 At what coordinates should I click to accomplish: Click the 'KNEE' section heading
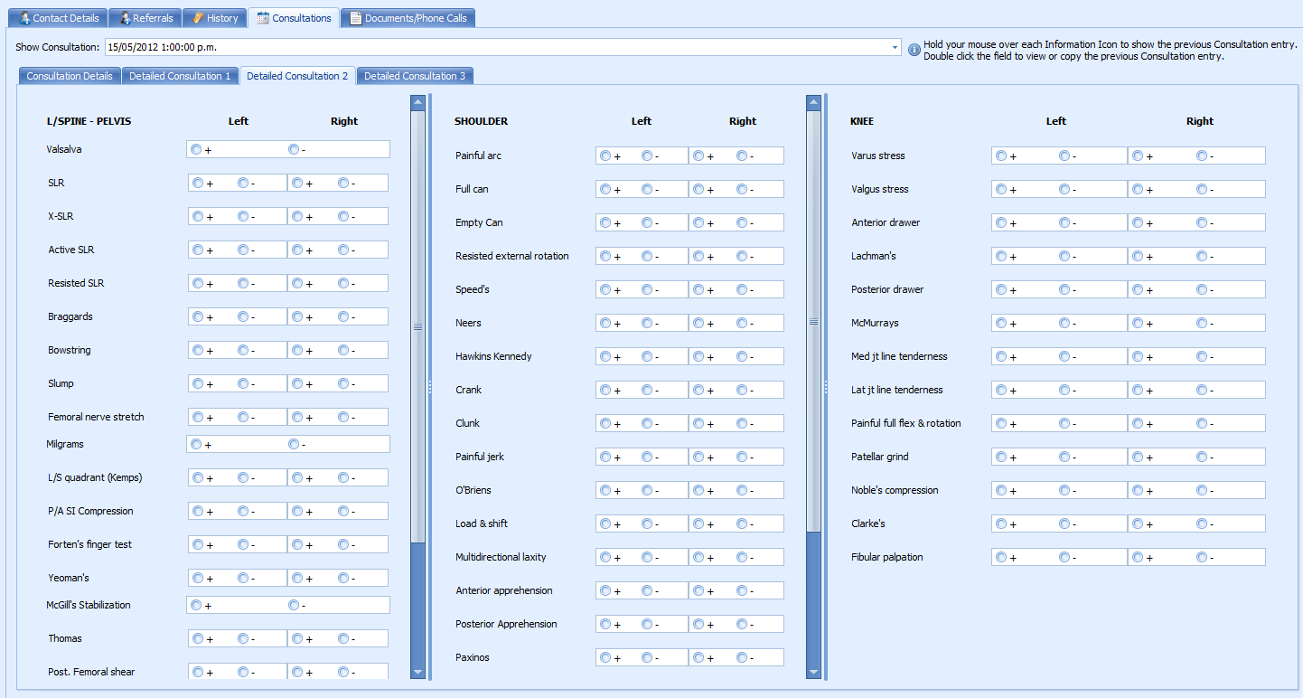pos(862,121)
